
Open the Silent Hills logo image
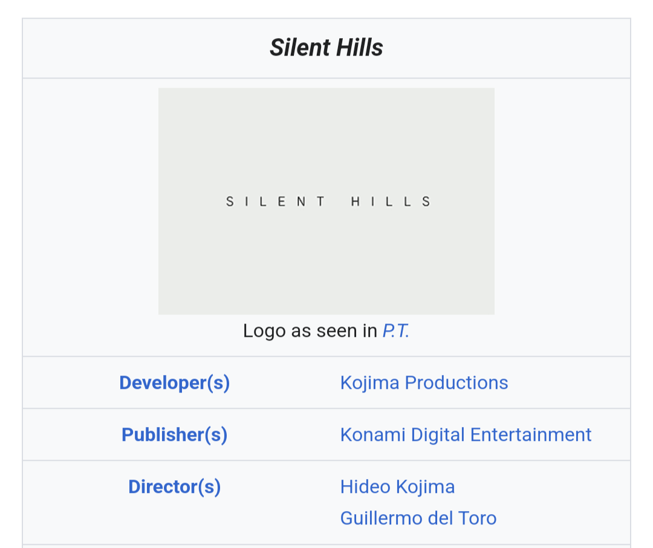(326, 201)
